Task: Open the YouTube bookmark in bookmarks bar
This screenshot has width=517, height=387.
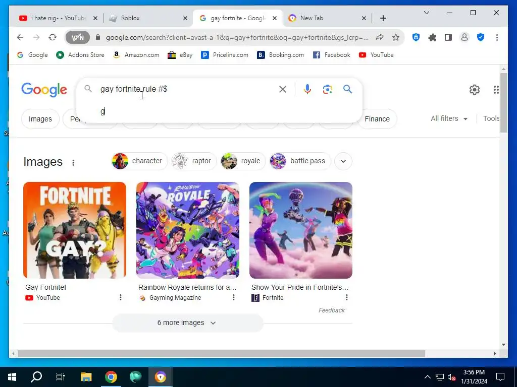Action: 376,55
